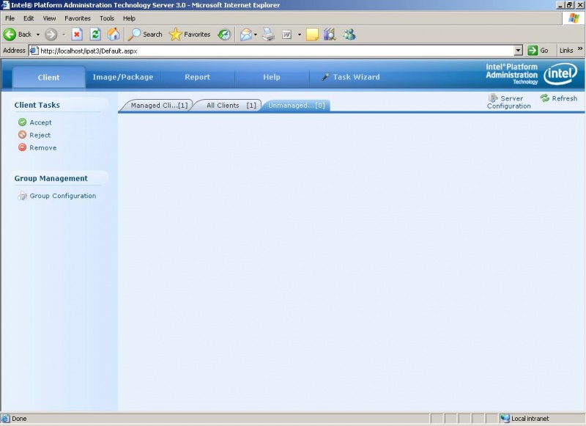586x426 pixels.
Task: Open Group Configuration
Action: (62, 196)
